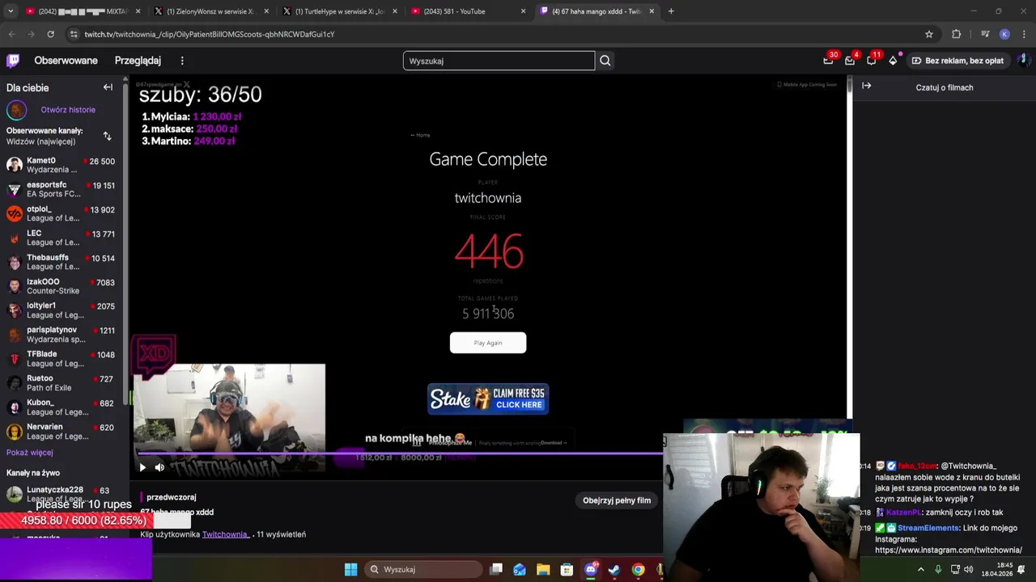Click the clip progress bar
Image resolution: width=1036 pixels, height=582 pixels.
click(399, 453)
